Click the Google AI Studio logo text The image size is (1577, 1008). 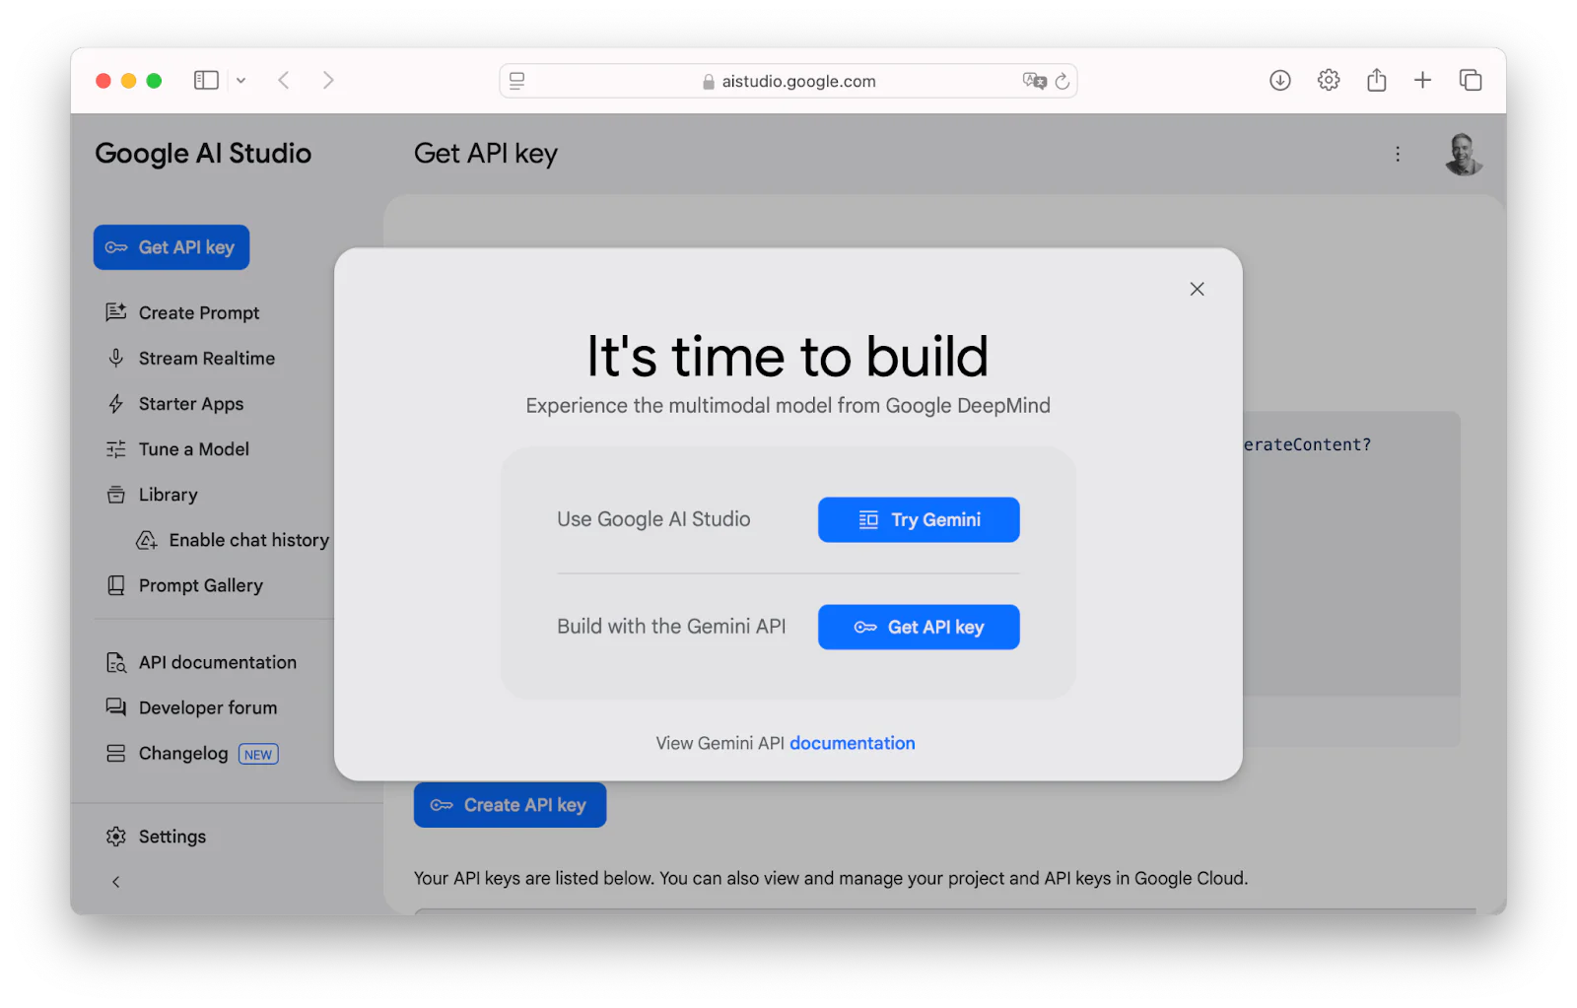pyautogui.click(x=203, y=154)
